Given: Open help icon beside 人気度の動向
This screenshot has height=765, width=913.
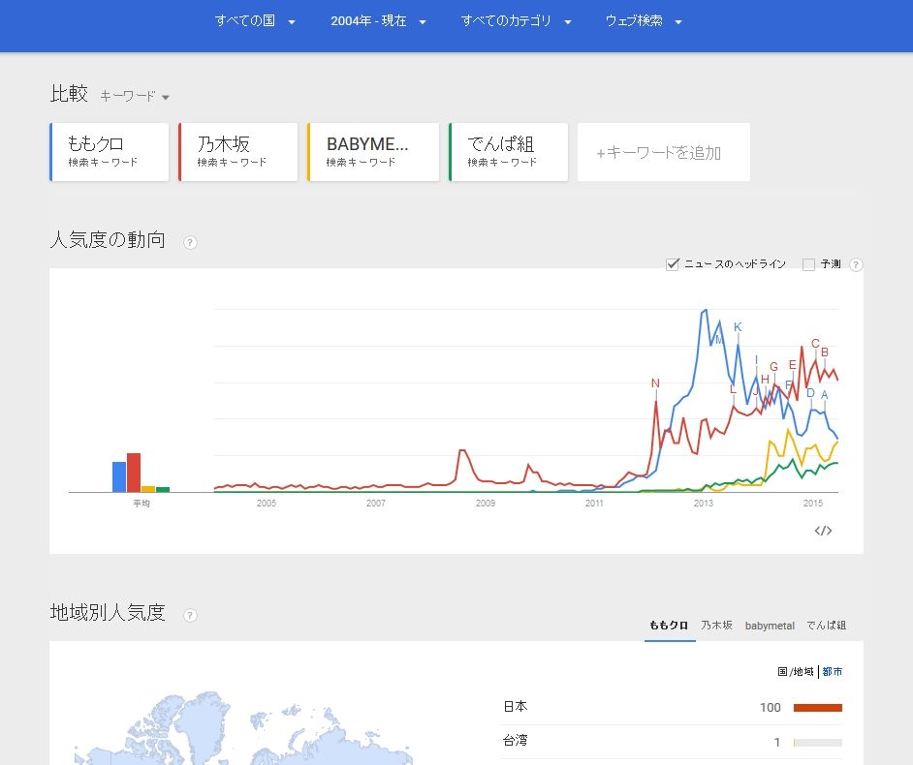Looking at the screenshot, I should [x=190, y=242].
